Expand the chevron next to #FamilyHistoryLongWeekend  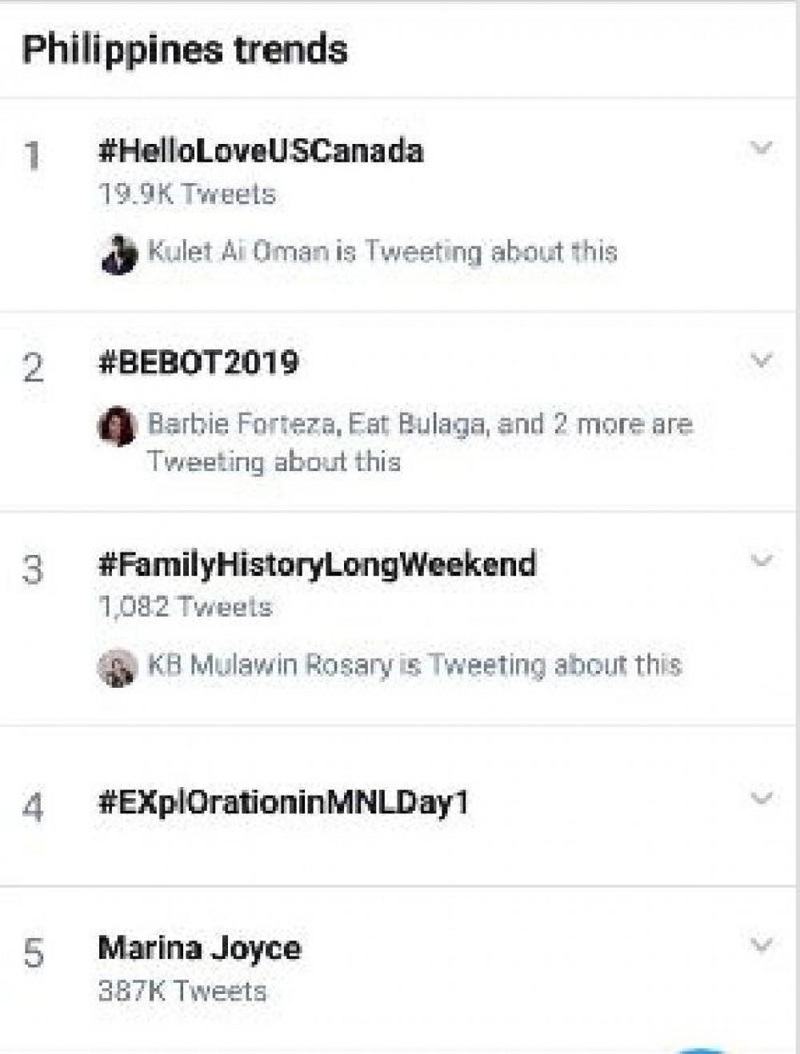(761, 560)
